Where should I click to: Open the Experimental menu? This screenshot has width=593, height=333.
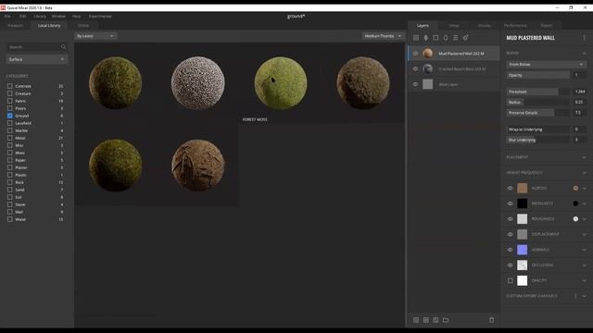click(x=100, y=17)
